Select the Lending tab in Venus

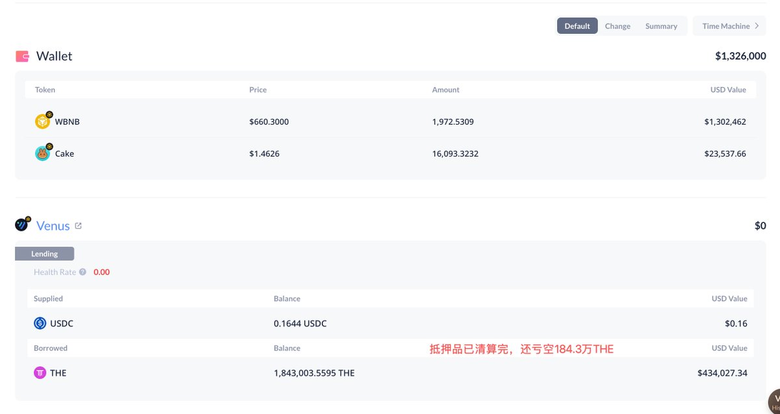(44, 254)
